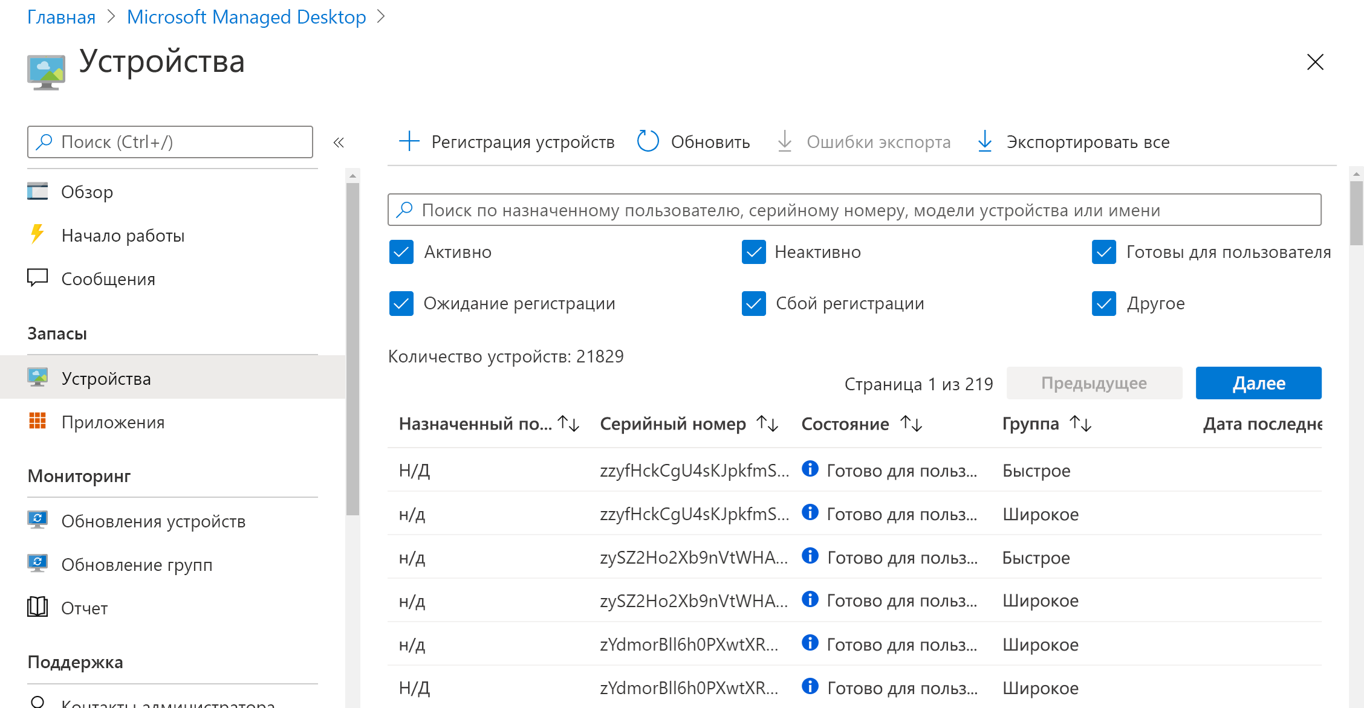The width and height of the screenshot is (1364, 708).
Task: Focus the Поиск (Ctrl+/) sidebar search field
Action: click(170, 142)
